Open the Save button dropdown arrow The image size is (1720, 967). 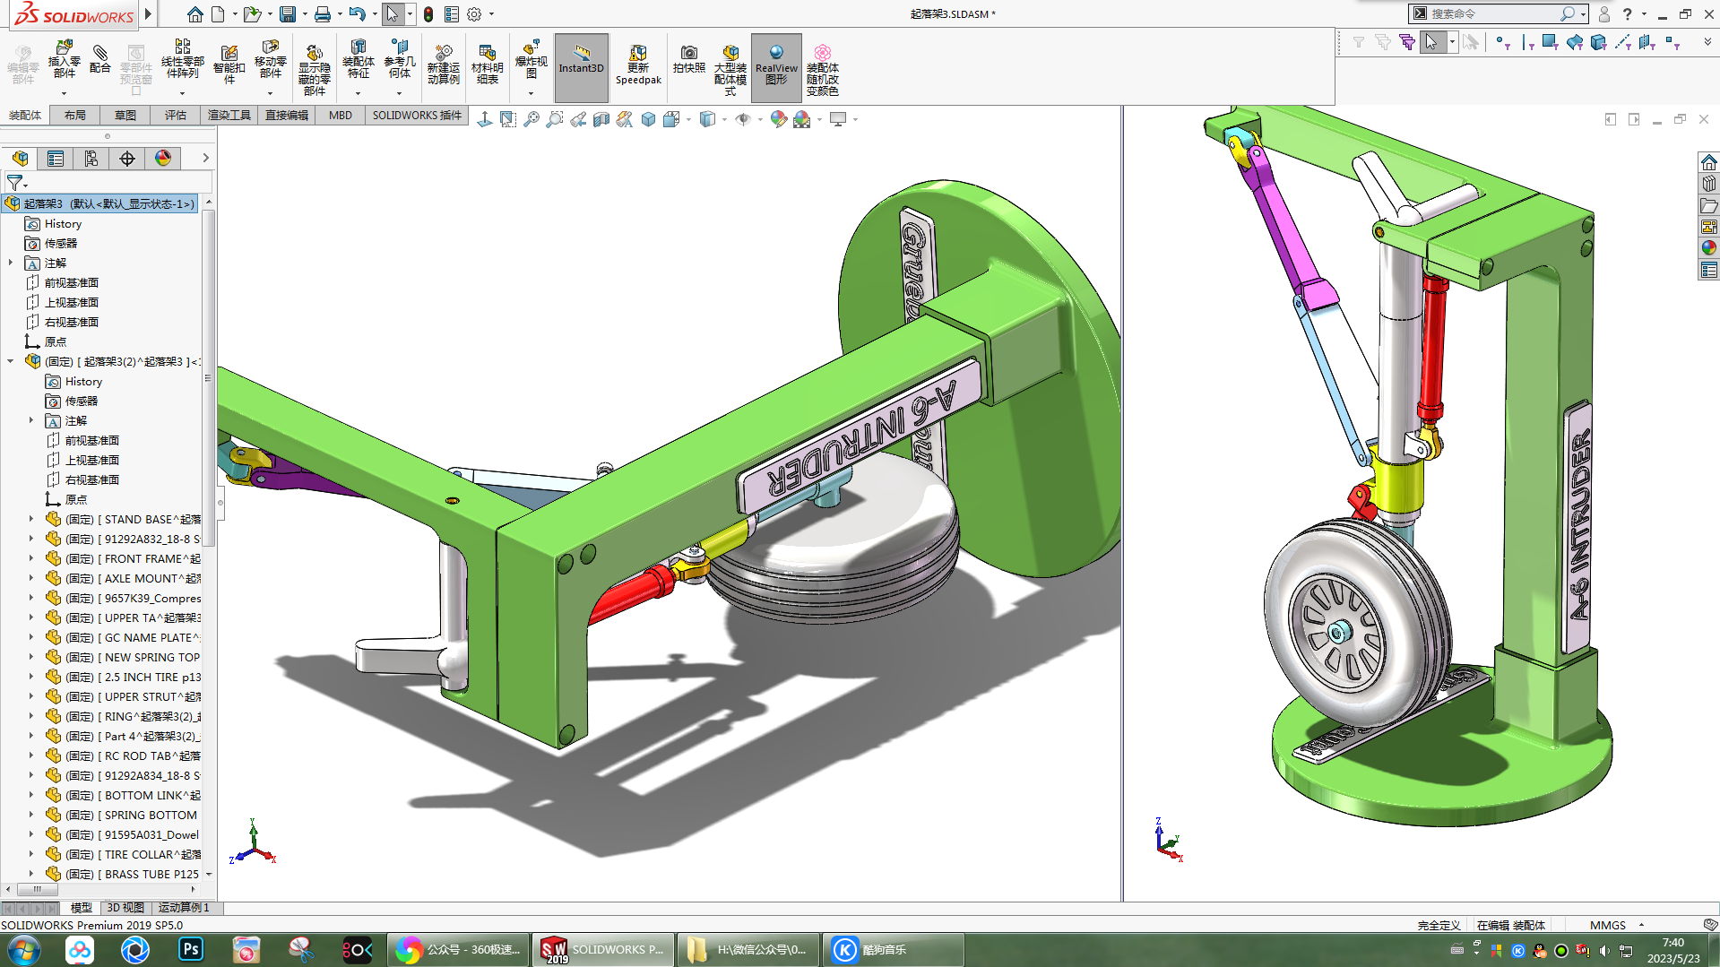coord(305,14)
